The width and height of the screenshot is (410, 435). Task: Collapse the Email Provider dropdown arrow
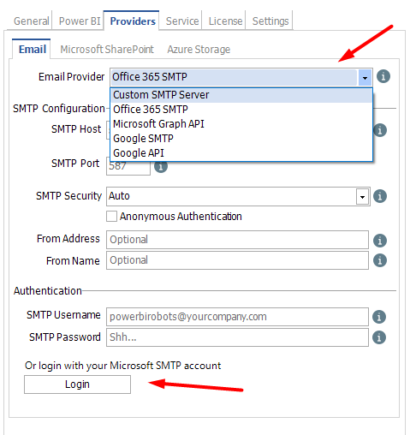click(x=365, y=77)
